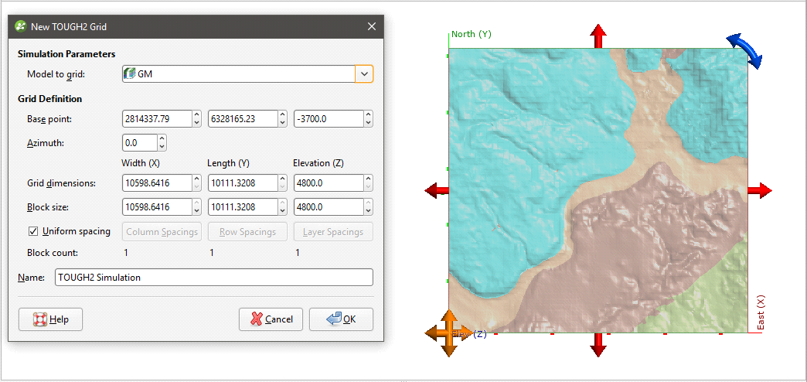Increase the Azimuth value with the stepper
Image resolution: width=807 pixels, height=382 pixels.
click(162, 139)
